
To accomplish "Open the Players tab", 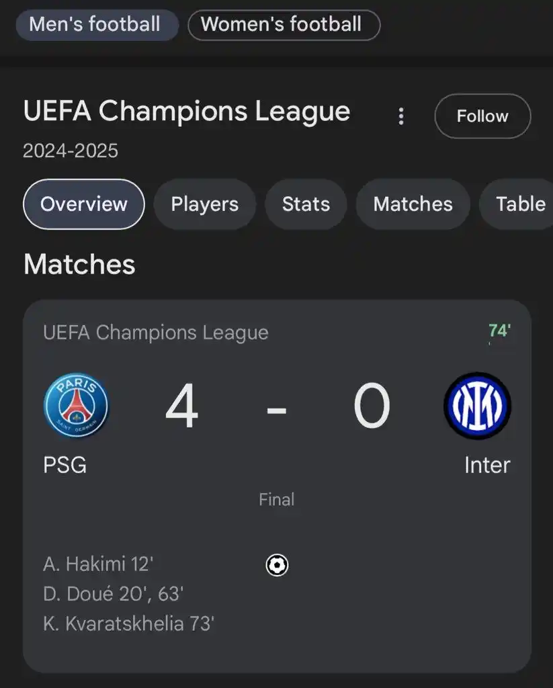I will click(x=205, y=204).
